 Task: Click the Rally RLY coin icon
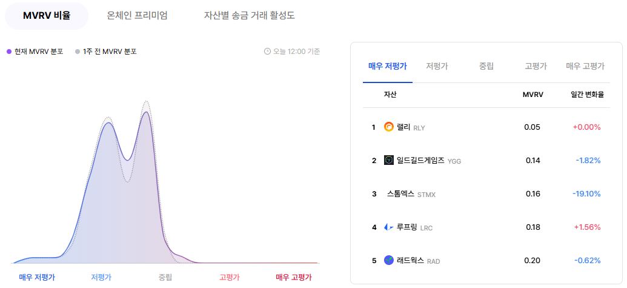389,127
